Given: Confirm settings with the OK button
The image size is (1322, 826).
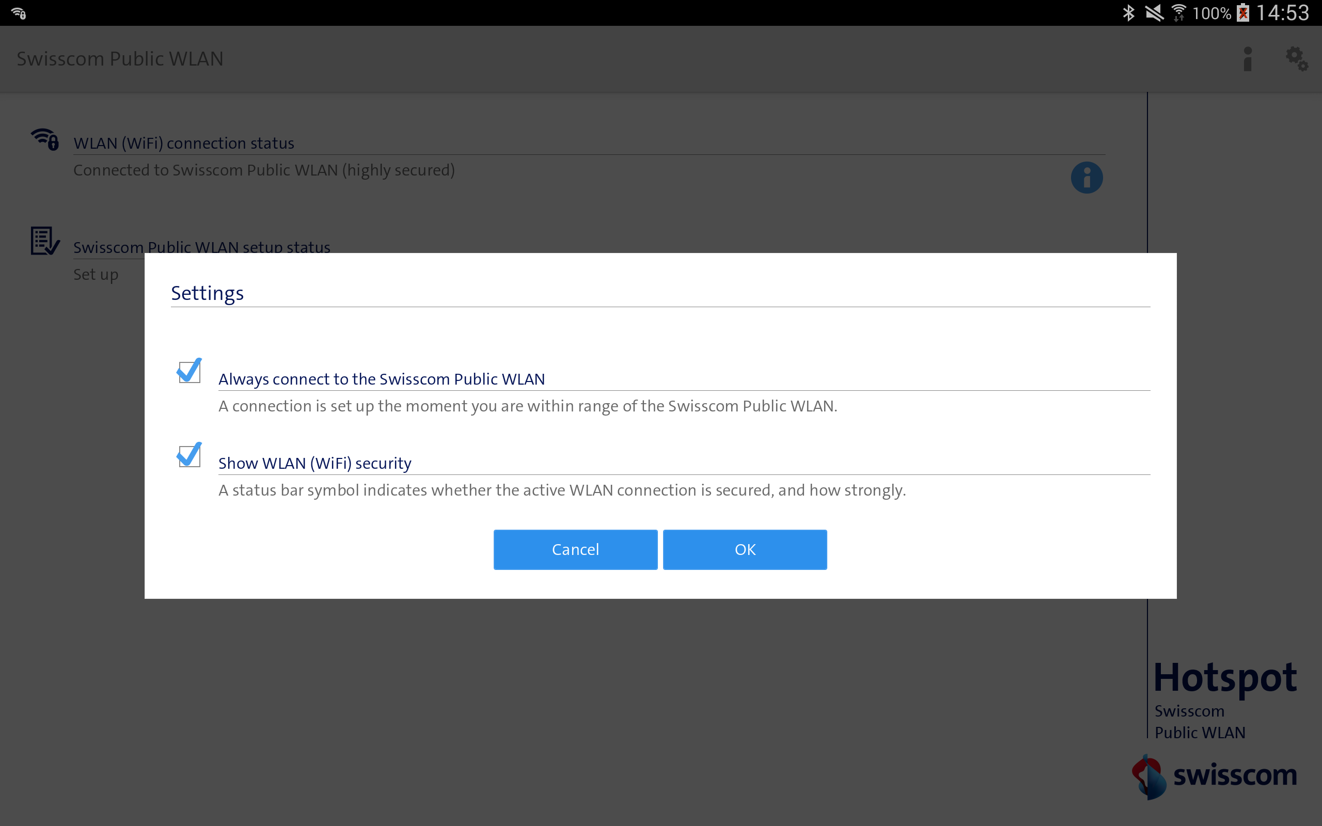Looking at the screenshot, I should (745, 549).
